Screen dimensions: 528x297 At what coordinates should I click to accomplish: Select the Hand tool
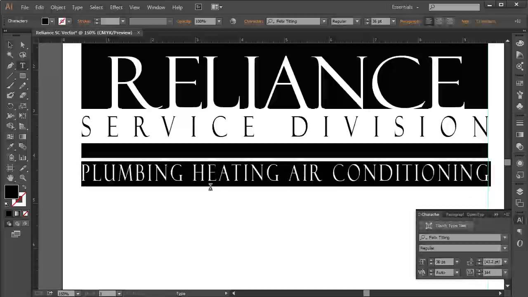(x=10, y=178)
